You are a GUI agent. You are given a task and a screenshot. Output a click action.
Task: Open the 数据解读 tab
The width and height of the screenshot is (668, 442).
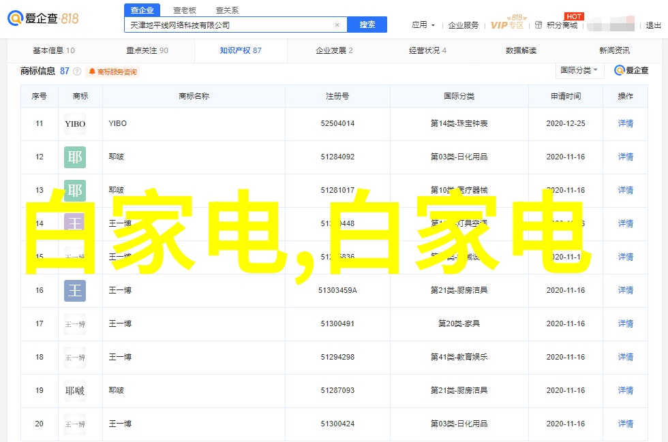[x=521, y=50]
